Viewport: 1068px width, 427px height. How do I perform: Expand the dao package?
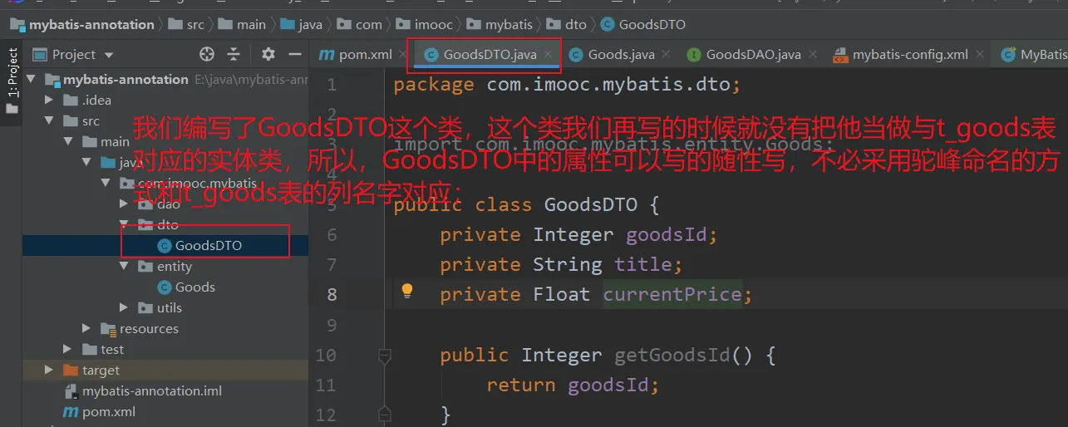click(124, 204)
